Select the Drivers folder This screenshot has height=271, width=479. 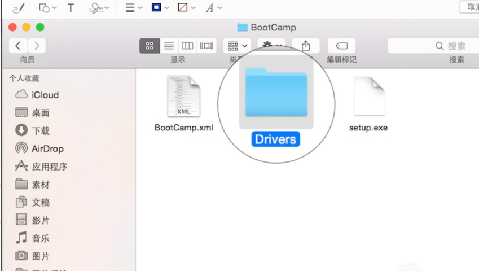276,102
